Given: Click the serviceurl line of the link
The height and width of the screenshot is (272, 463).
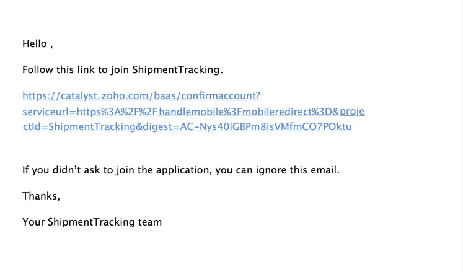Looking at the screenshot, I should pyautogui.click(x=193, y=112).
